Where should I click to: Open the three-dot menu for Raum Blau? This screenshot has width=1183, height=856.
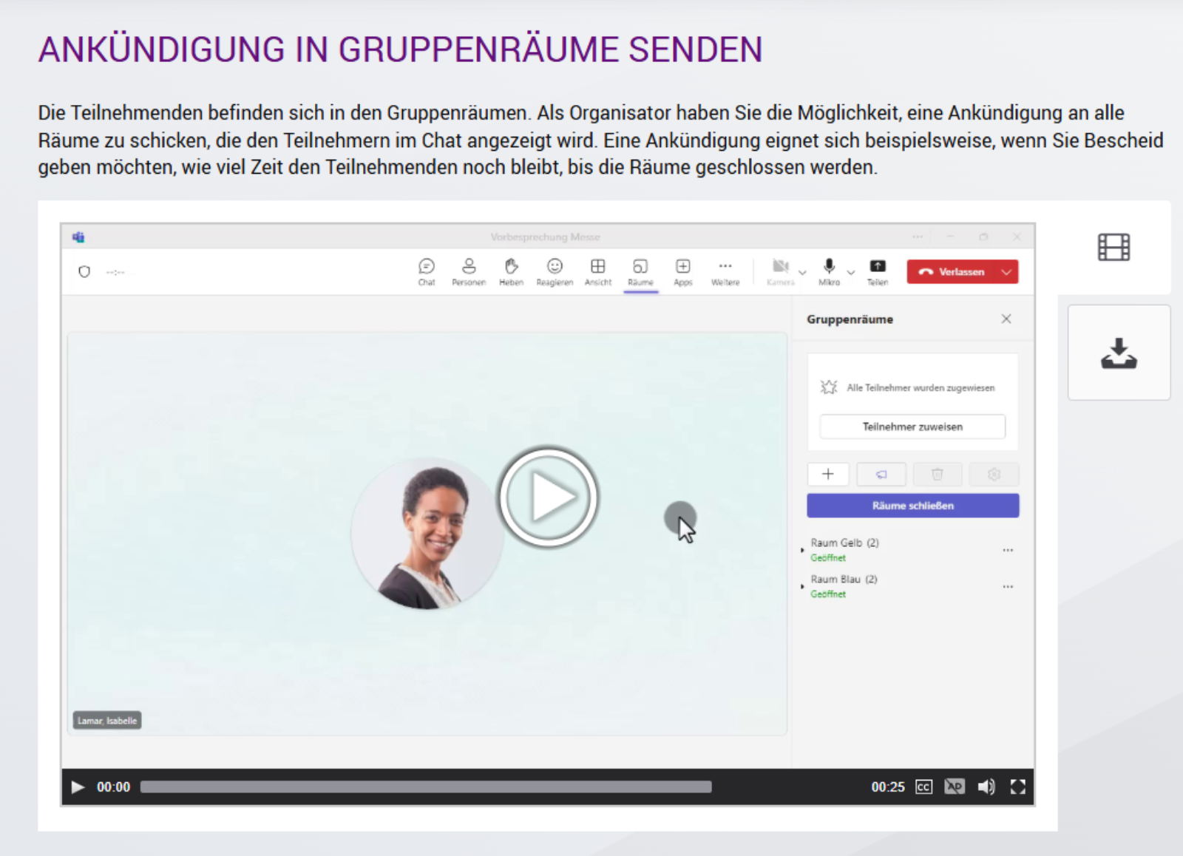pyautogui.click(x=1008, y=587)
